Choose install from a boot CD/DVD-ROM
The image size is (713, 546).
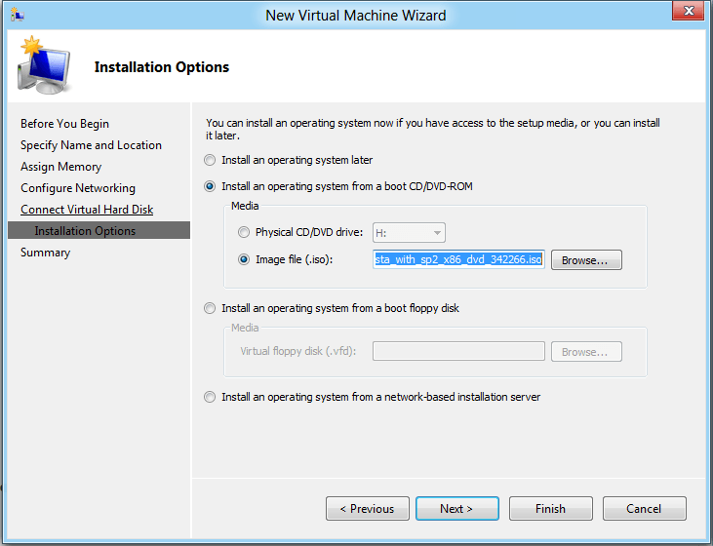tap(210, 186)
